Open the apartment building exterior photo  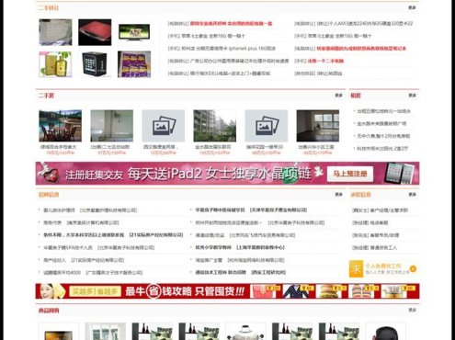[x=214, y=126]
